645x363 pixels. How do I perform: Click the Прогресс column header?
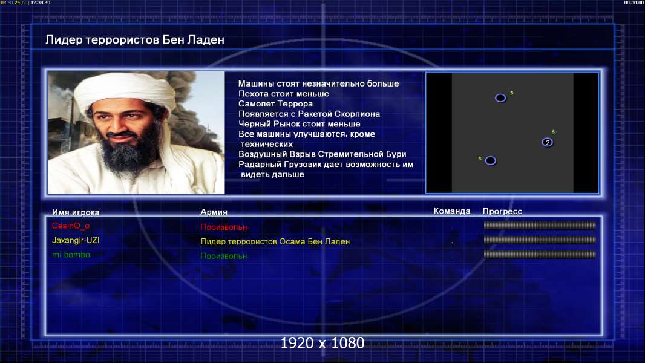pos(502,211)
